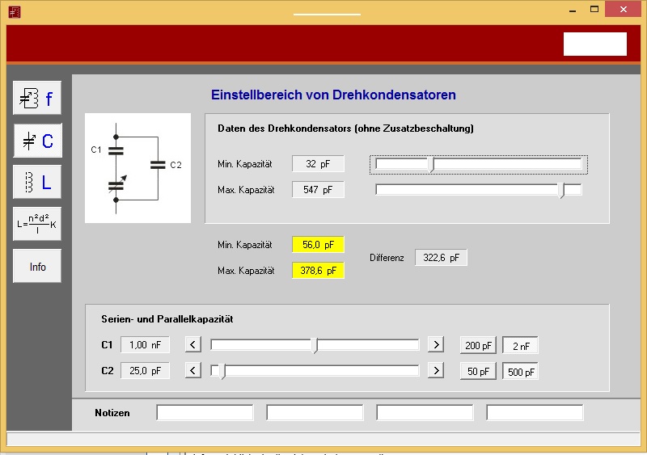Set C2 range to 50 pF

coord(477,372)
